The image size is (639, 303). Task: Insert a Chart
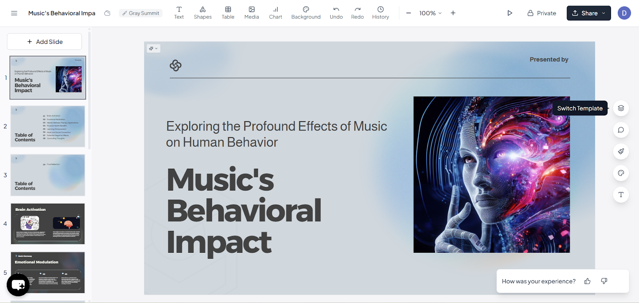[x=276, y=13]
